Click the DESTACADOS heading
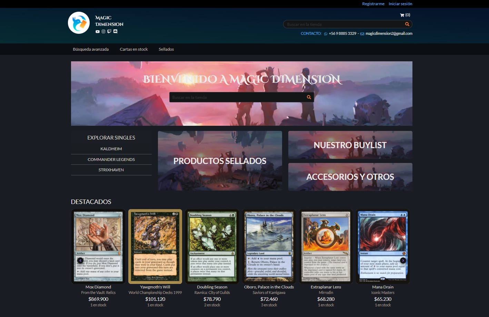 point(91,202)
